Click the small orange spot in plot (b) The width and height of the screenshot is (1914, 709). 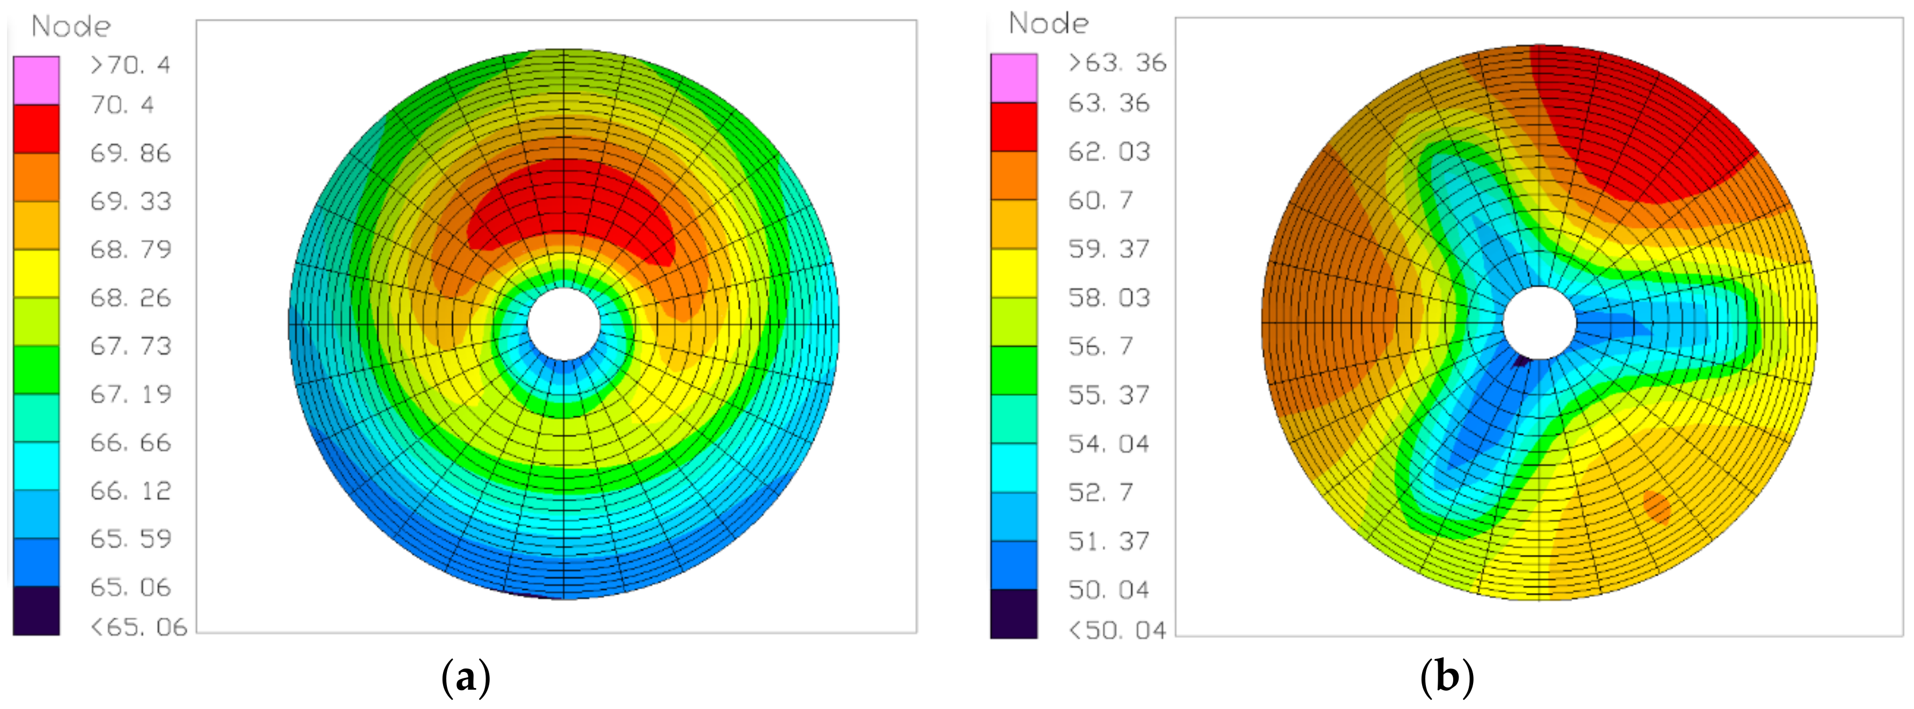pos(1656,507)
